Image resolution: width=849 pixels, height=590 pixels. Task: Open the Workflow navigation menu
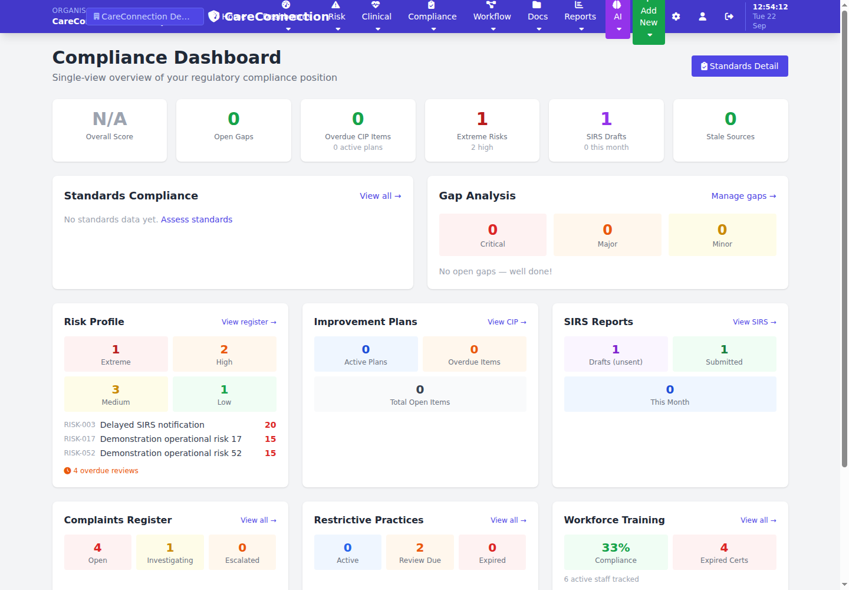tap(492, 17)
